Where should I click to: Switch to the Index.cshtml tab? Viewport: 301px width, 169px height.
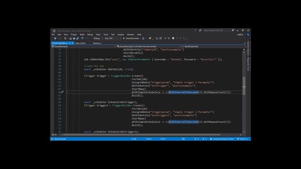(80, 43)
